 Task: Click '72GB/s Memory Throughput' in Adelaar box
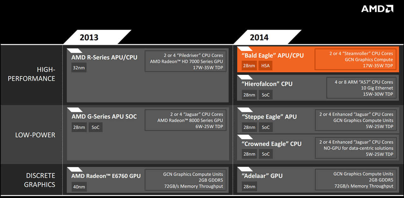pyautogui.click(x=364, y=186)
